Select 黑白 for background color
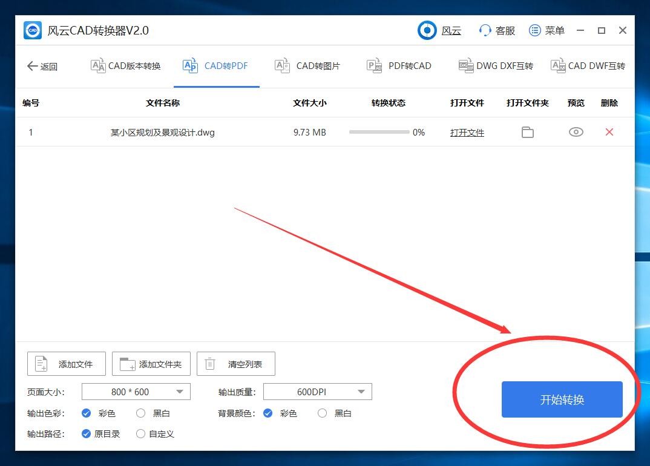The image size is (650, 466). (322, 413)
